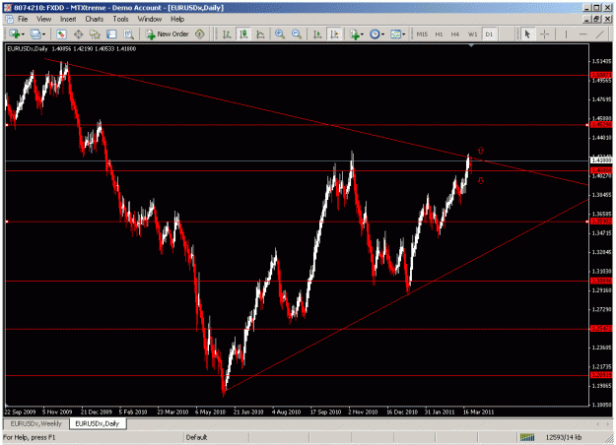Click the up arrow object on chart

coord(480,151)
